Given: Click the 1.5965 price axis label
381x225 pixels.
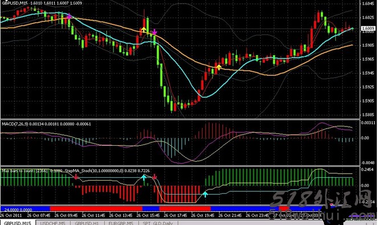Looking at the screenshot, I should (368, 59).
